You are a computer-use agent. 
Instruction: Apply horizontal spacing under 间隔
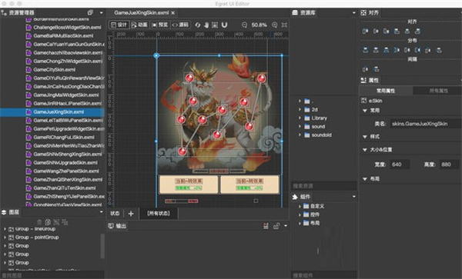[365, 69]
